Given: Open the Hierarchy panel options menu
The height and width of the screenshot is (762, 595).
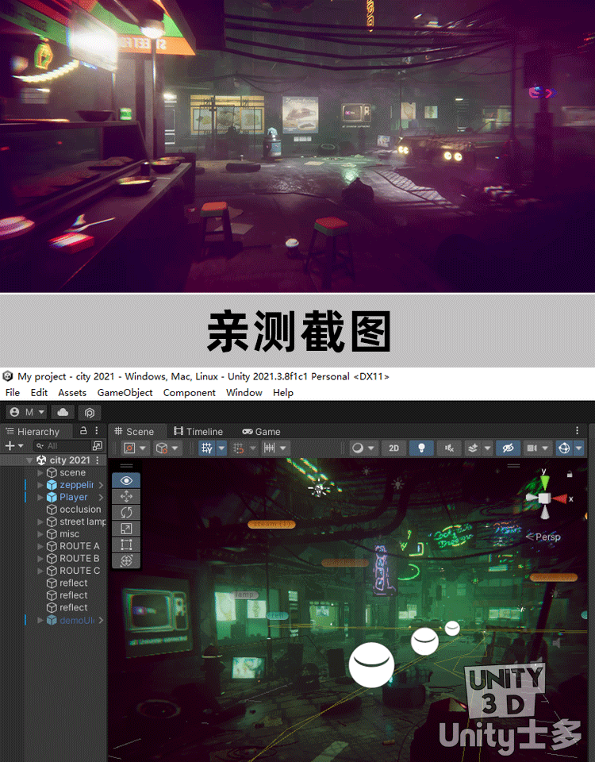Looking at the screenshot, I should [97, 430].
